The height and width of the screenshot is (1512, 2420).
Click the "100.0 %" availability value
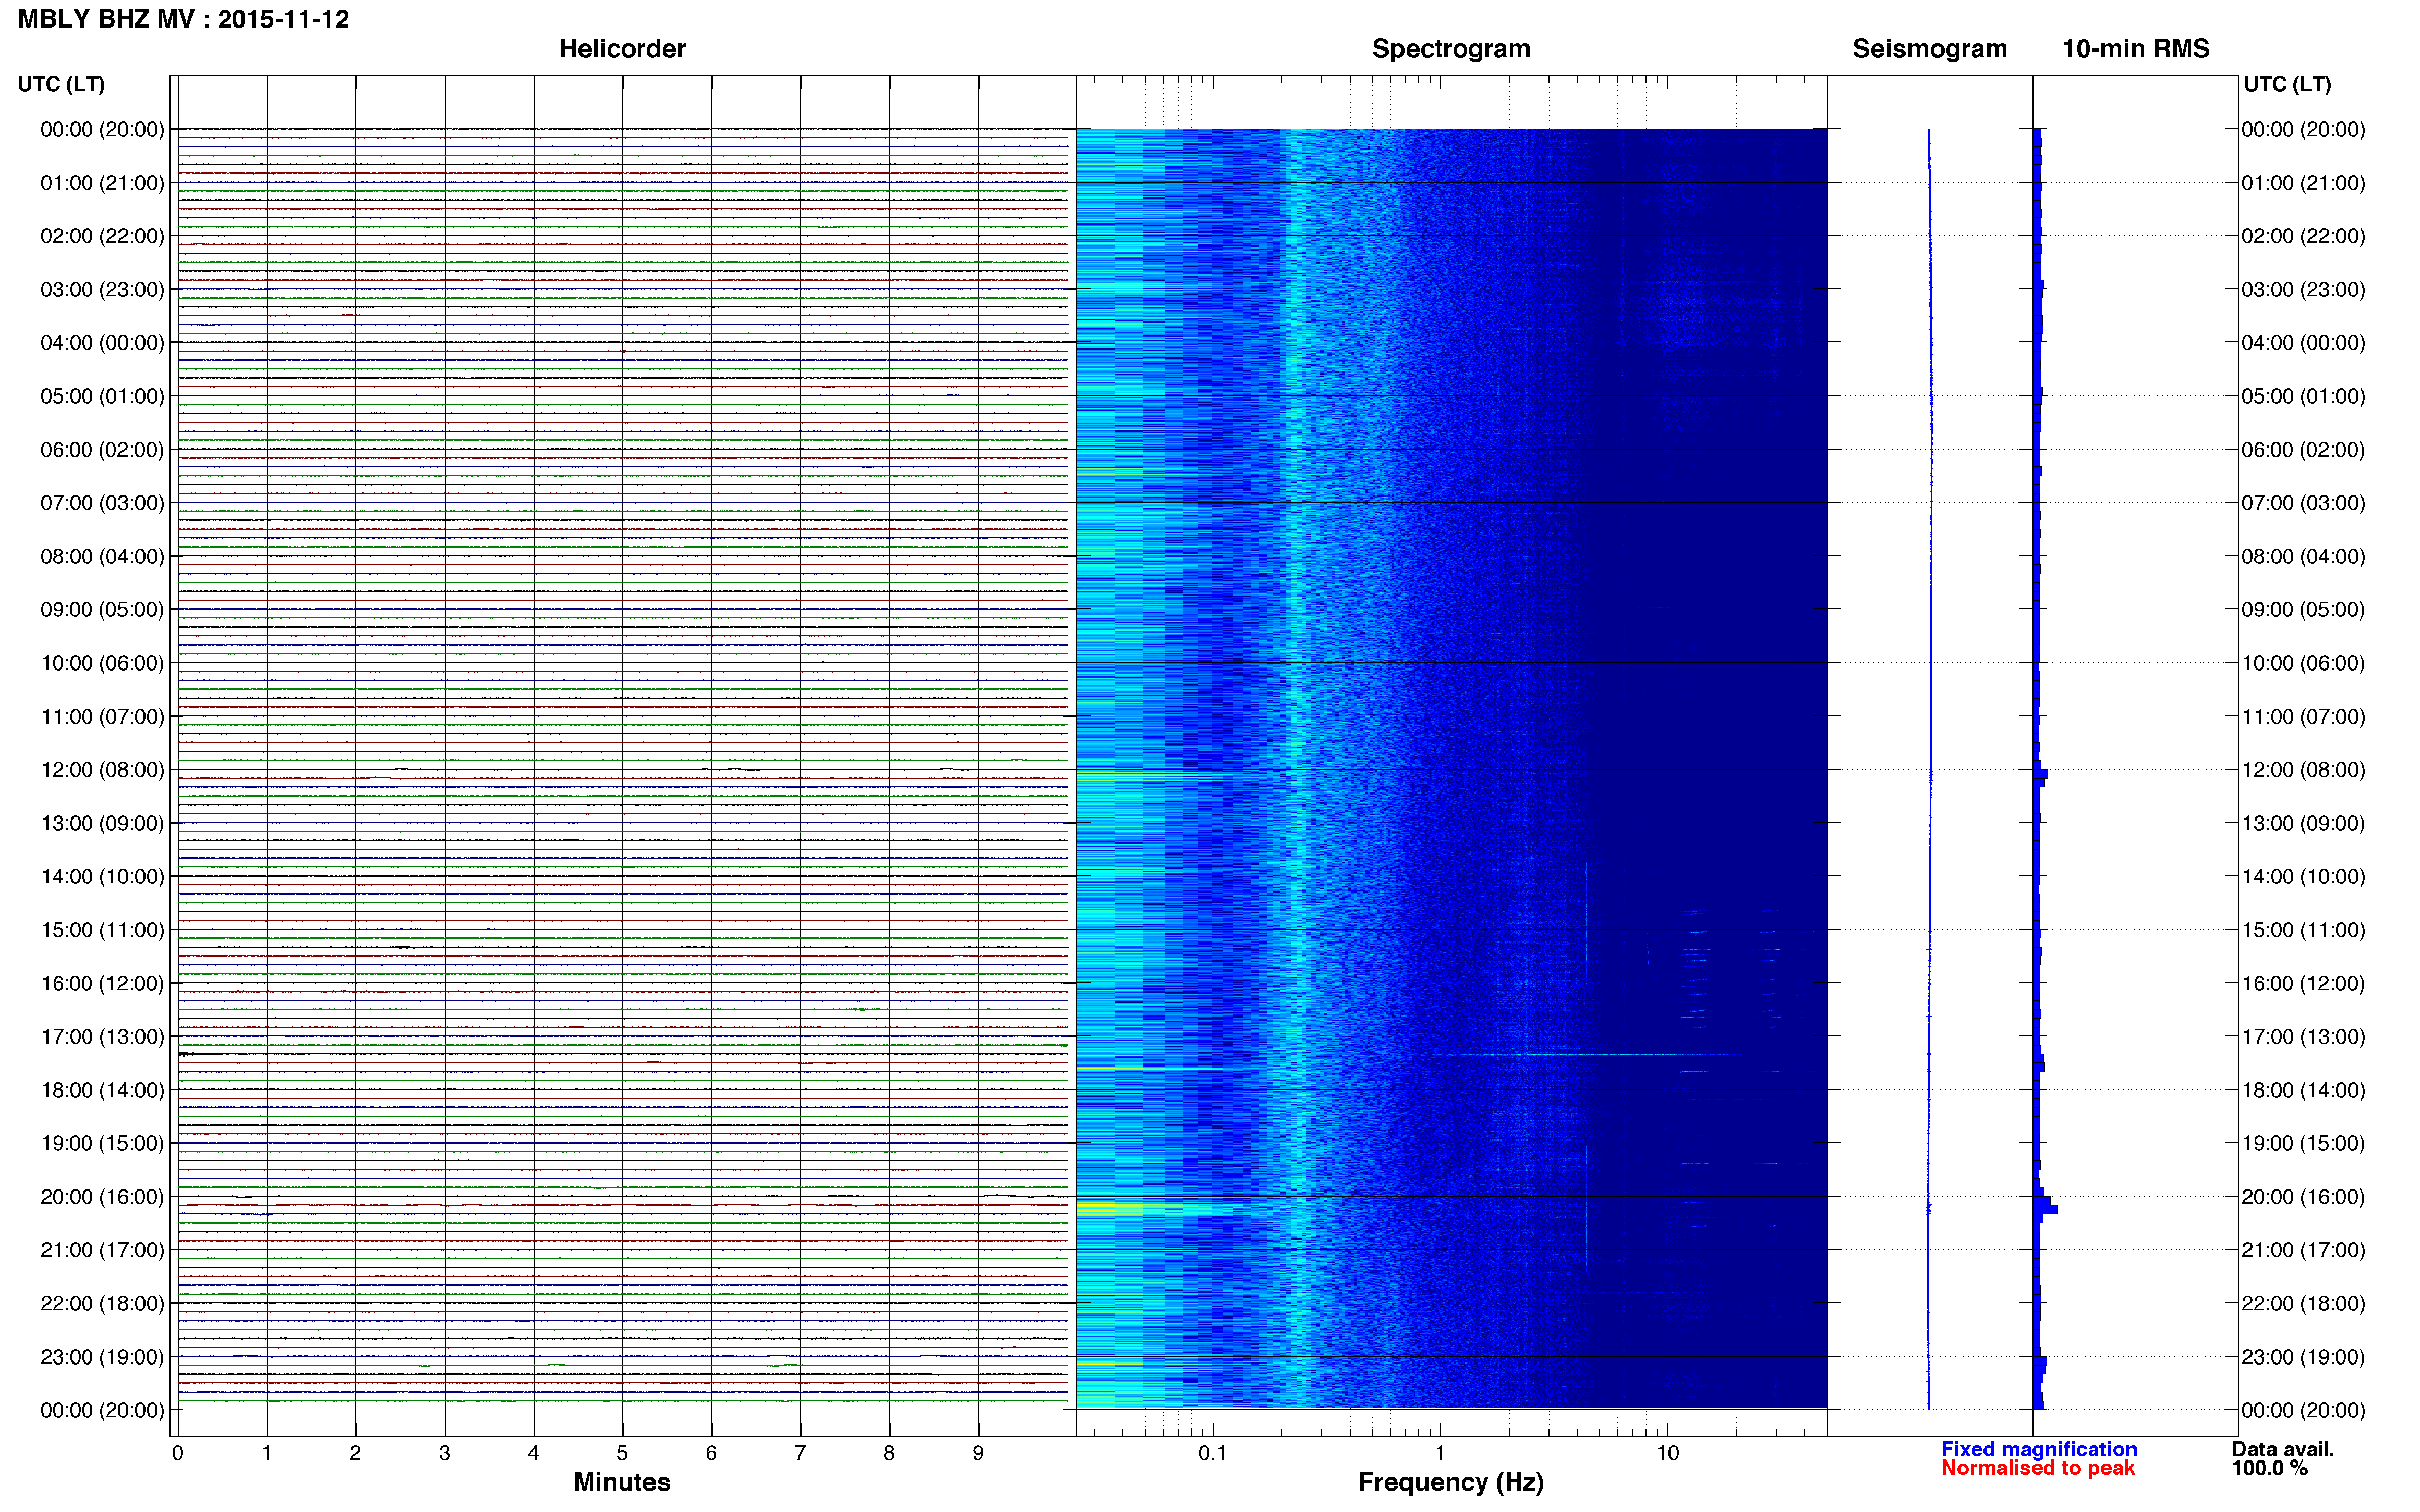pyautogui.click(x=2269, y=1468)
